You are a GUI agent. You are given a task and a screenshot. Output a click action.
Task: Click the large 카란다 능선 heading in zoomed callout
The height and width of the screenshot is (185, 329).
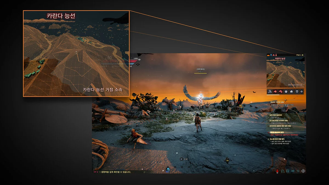(x=61, y=16)
